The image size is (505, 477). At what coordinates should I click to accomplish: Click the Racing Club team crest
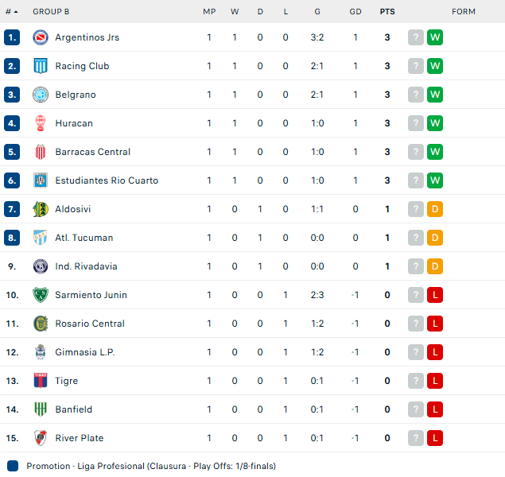point(41,66)
